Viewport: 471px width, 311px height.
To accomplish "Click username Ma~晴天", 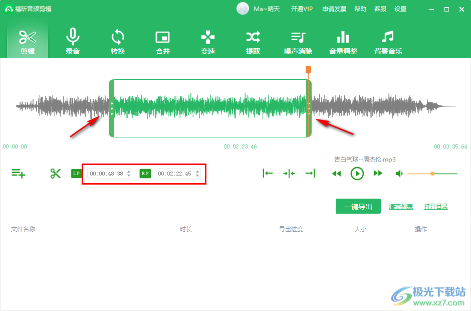I will [x=267, y=9].
